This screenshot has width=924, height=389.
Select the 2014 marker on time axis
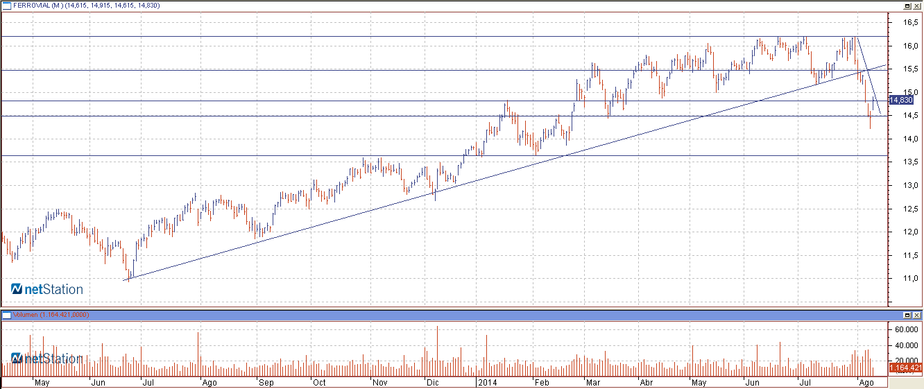(486, 382)
